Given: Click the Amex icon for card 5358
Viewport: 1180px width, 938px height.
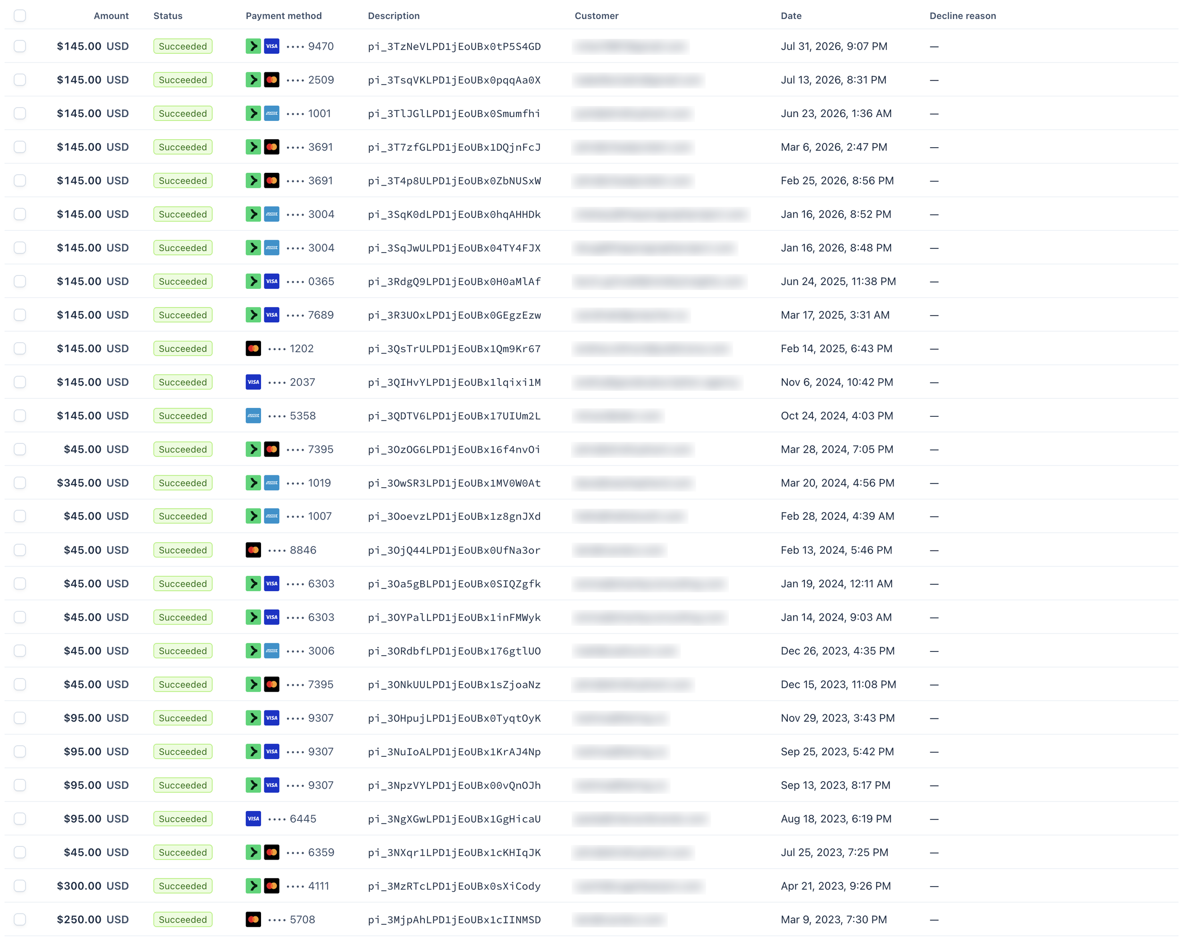Looking at the screenshot, I should click(x=253, y=415).
